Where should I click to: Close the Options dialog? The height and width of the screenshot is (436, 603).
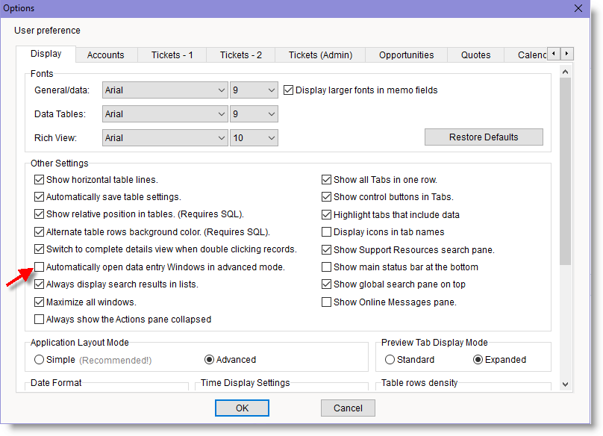click(x=578, y=8)
